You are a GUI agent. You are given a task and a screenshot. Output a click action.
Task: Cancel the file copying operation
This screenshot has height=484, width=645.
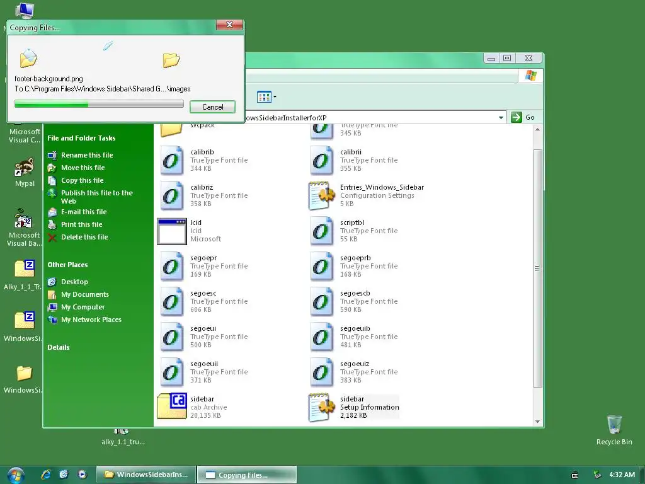[212, 107]
